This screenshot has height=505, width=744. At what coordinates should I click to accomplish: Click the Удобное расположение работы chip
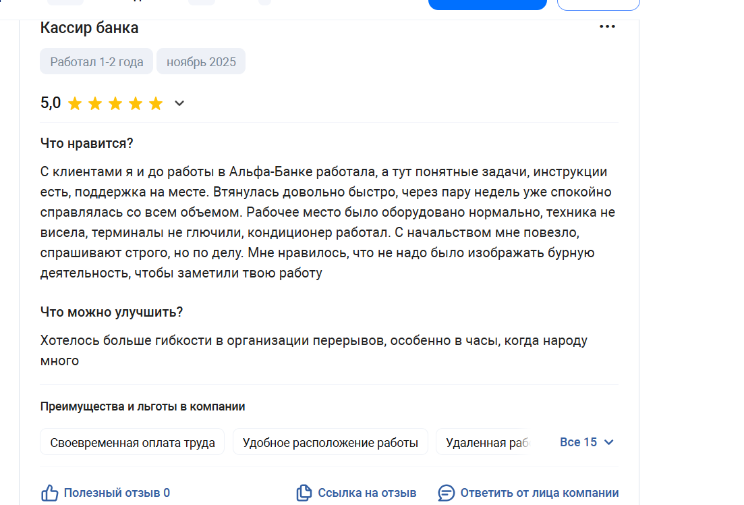pos(330,443)
